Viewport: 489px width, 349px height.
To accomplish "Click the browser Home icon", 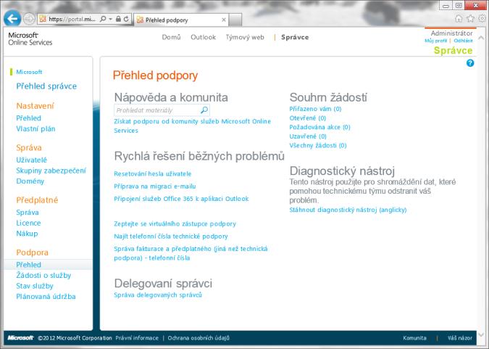I will click(x=459, y=19).
